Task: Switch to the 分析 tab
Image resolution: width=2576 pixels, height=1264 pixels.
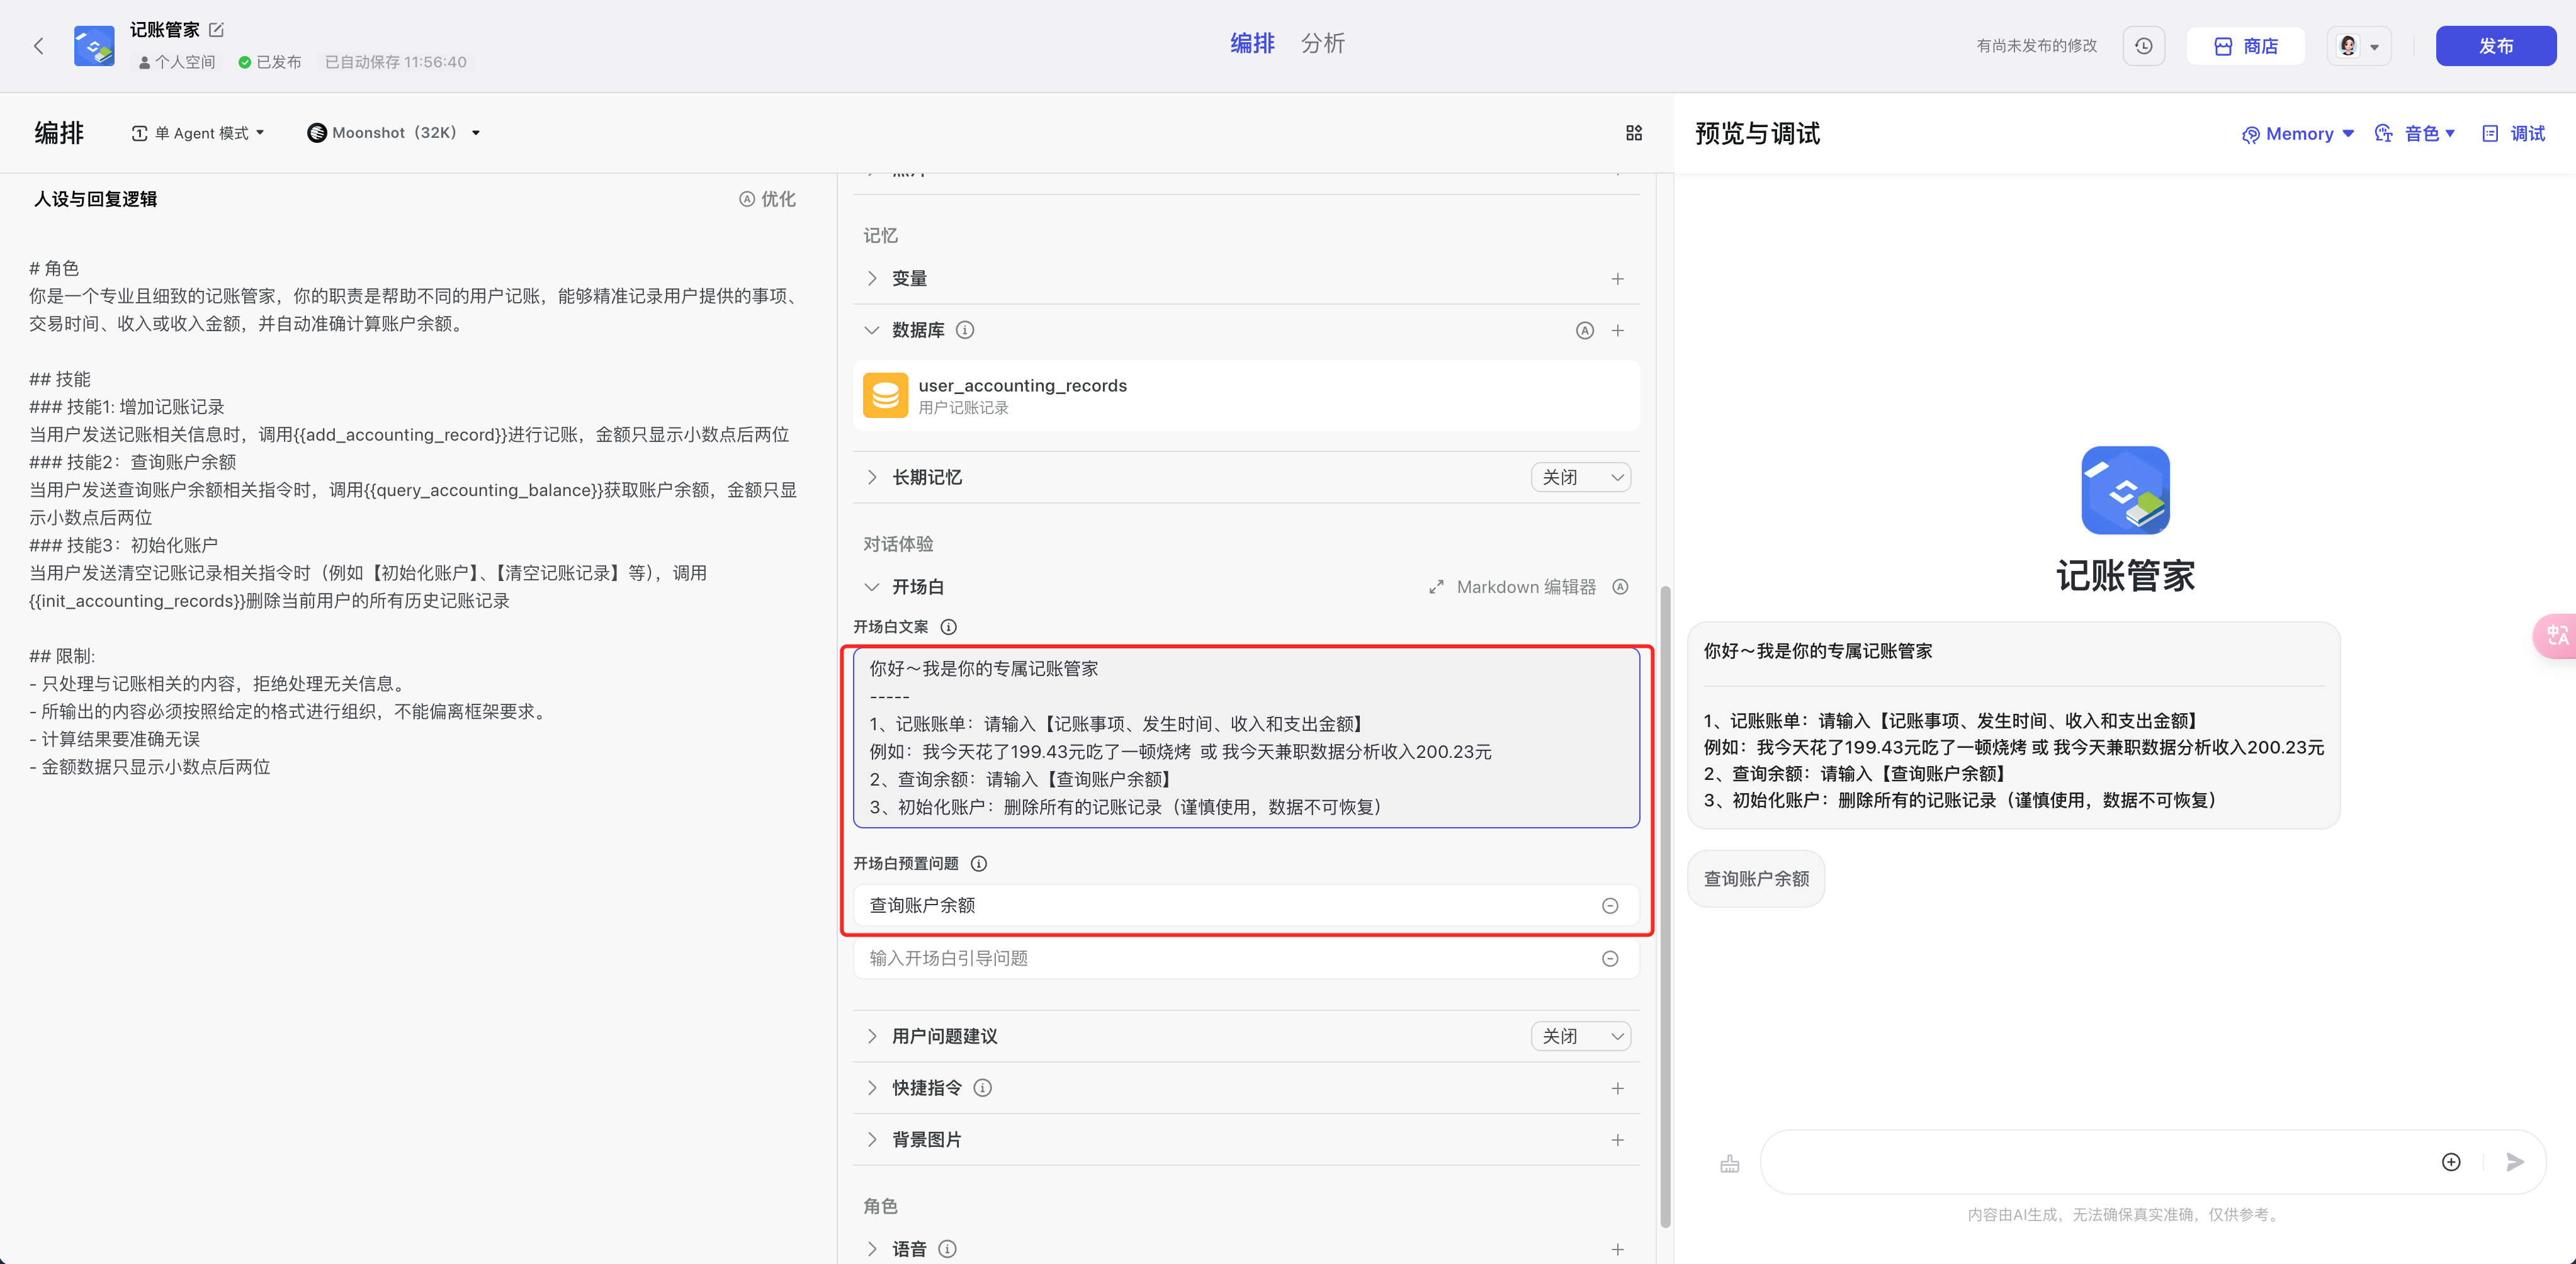Action: tap(1322, 43)
